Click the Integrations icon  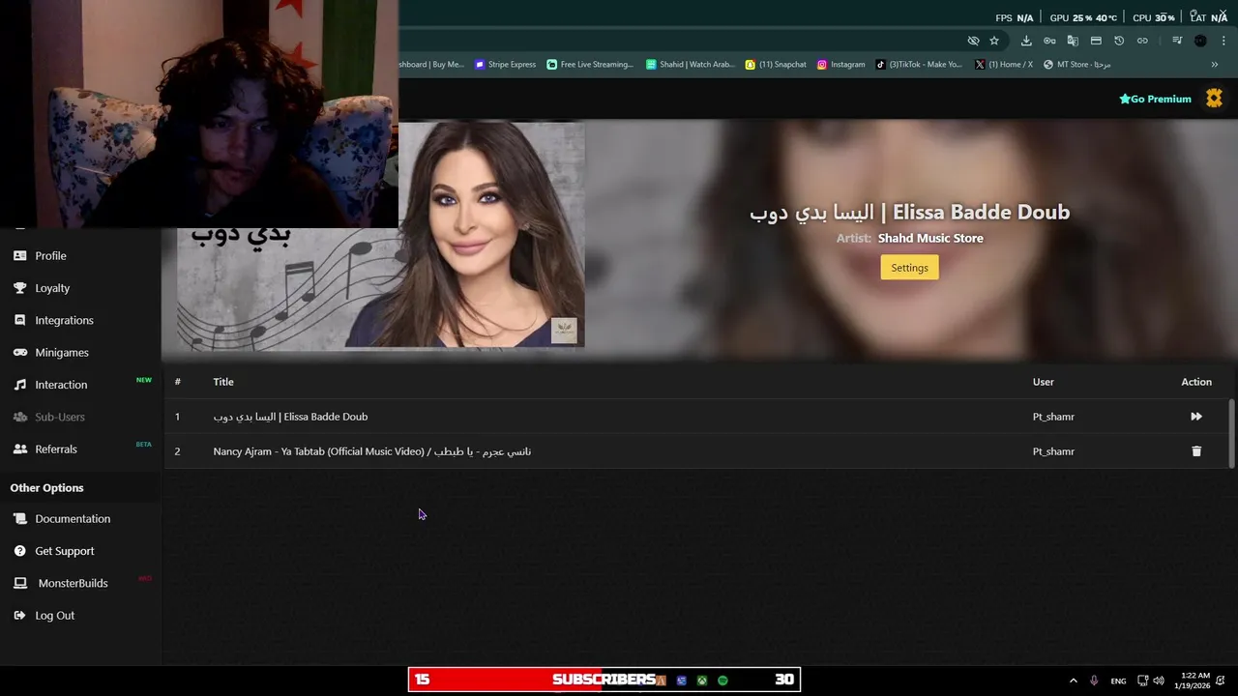coord(19,320)
